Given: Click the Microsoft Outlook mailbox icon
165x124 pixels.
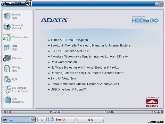Looking at the screenshot, I should coord(7,27).
